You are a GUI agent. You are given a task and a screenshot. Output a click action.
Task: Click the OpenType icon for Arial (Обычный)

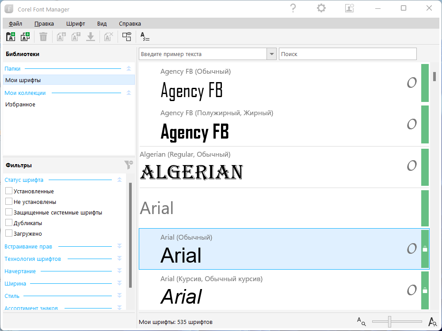[412, 248]
